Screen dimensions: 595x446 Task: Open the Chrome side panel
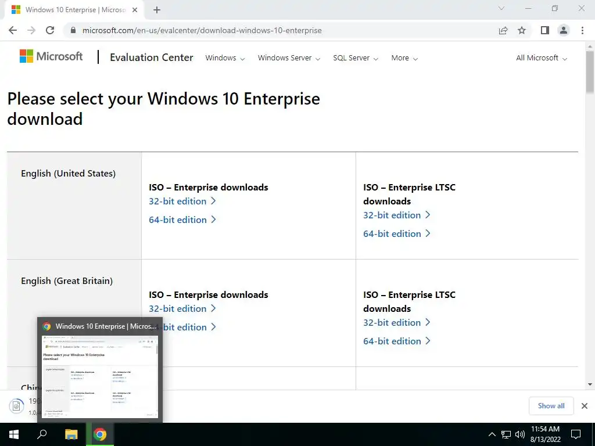(x=545, y=30)
